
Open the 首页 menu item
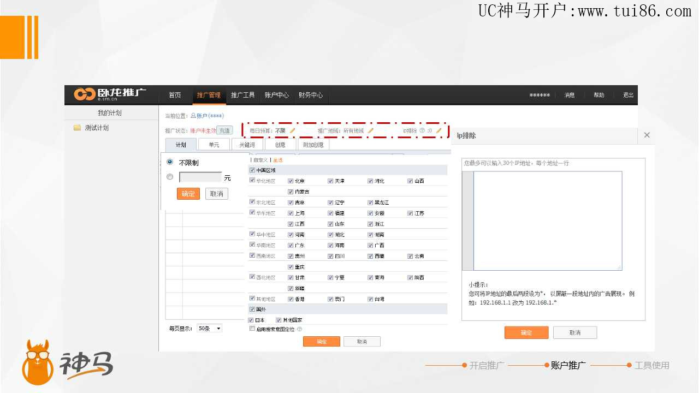coord(175,95)
